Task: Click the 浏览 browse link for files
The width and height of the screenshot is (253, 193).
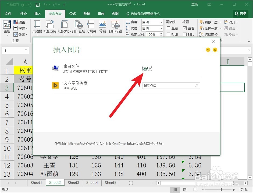Action: 146,68
